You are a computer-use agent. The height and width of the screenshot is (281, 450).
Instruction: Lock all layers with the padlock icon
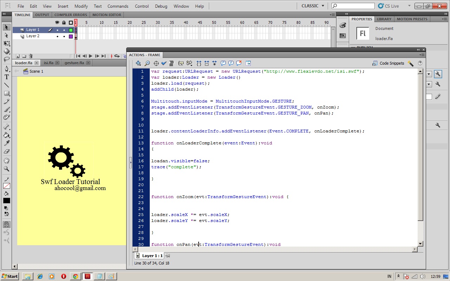[x=64, y=22]
